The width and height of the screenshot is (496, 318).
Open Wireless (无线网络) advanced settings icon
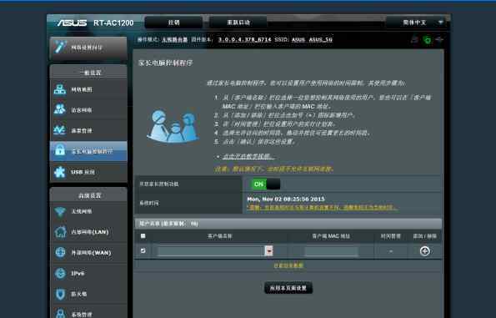point(60,211)
